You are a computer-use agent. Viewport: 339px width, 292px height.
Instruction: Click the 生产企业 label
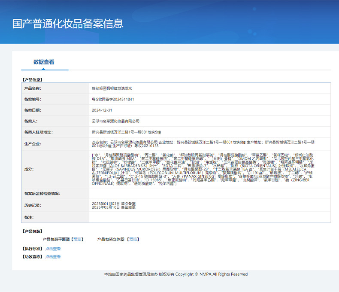coord(33,144)
